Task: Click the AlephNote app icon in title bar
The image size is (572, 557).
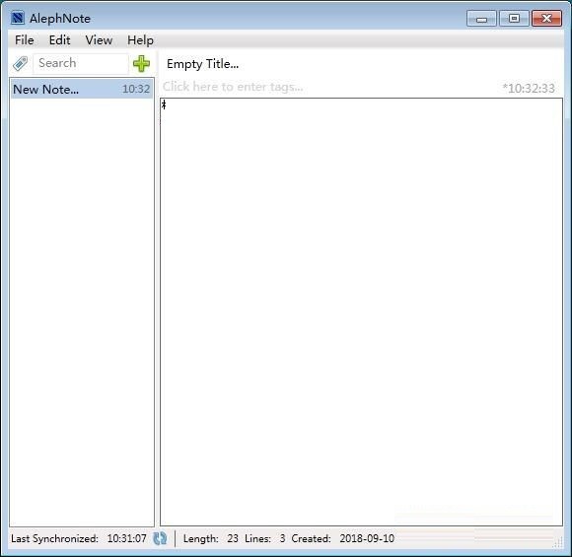Action: (x=18, y=18)
